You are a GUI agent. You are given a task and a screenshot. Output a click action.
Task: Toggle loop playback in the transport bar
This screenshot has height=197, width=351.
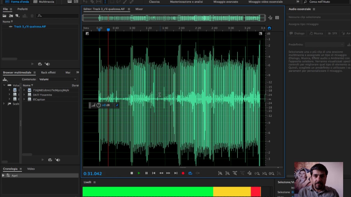pyautogui.click(x=190, y=173)
